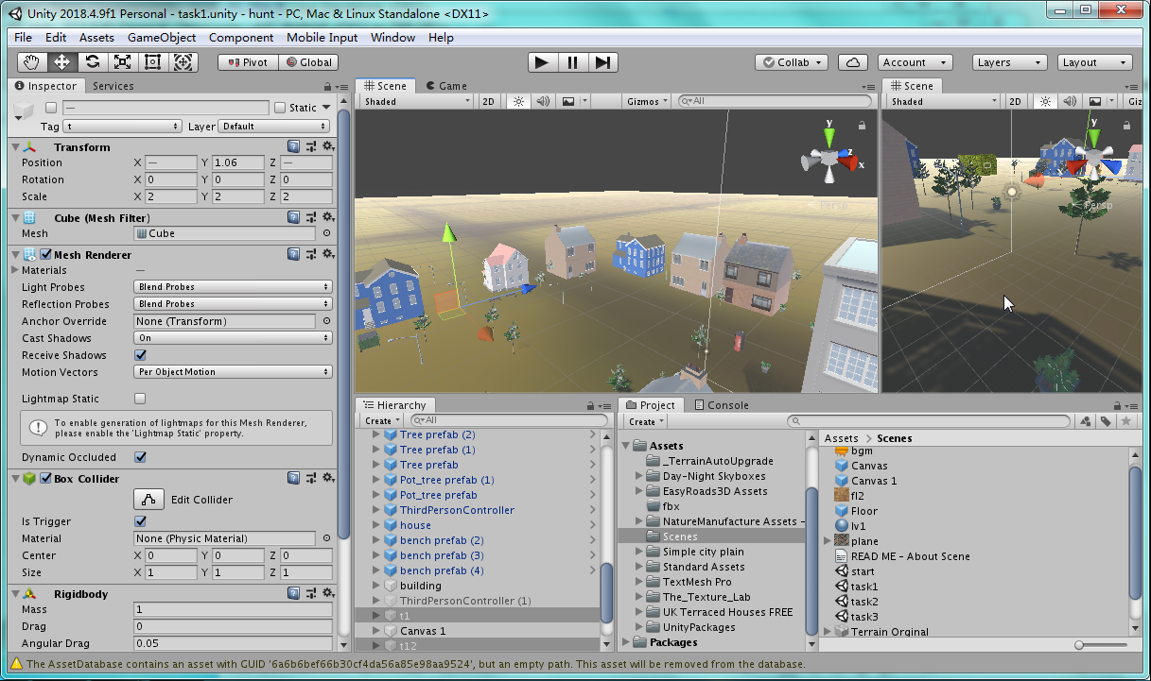Enable the Lightmap Static checkbox
1151x681 pixels.
point(141,400)
